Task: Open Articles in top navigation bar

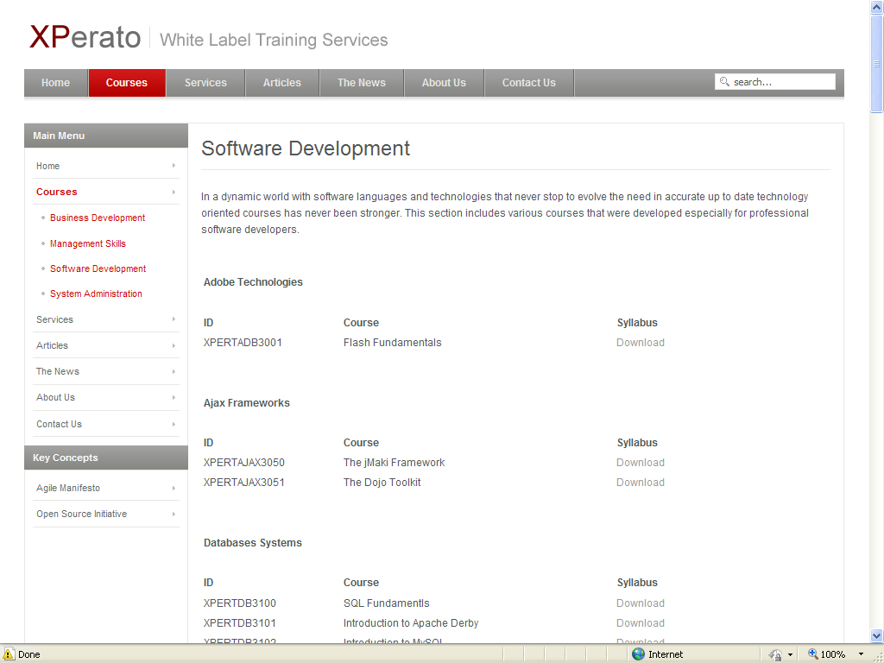Action: [282, 83]
